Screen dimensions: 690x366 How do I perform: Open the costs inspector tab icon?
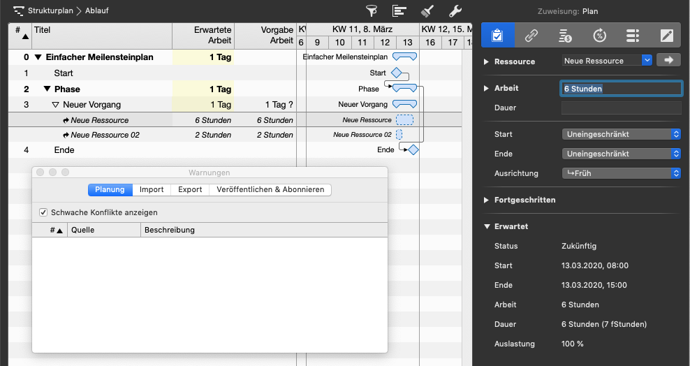click(x=566, y=35)
